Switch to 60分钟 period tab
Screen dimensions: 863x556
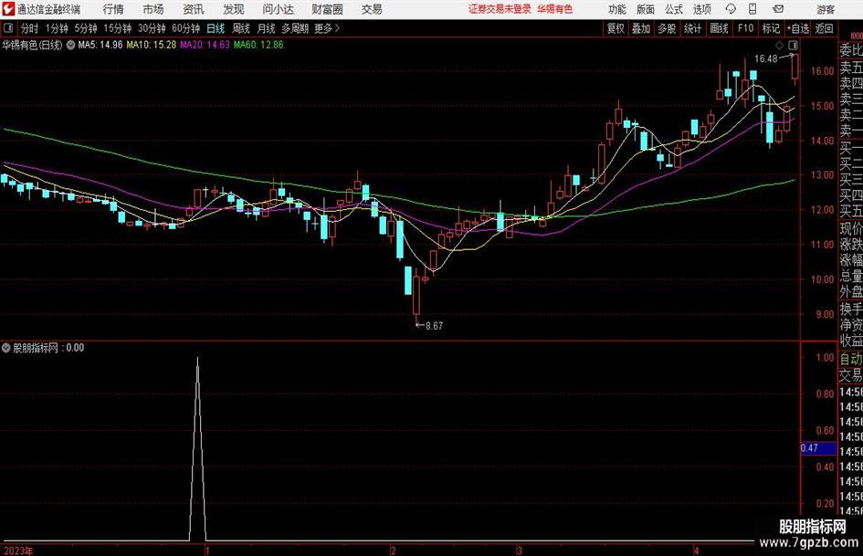(x=186, y=28)
